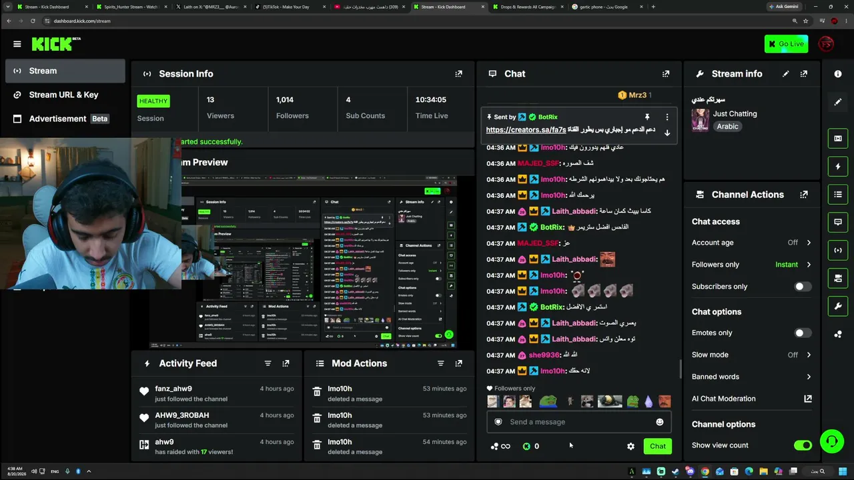854x480 pixels.
Task: Expand the Slow mode setting
Action: (752, 355)
